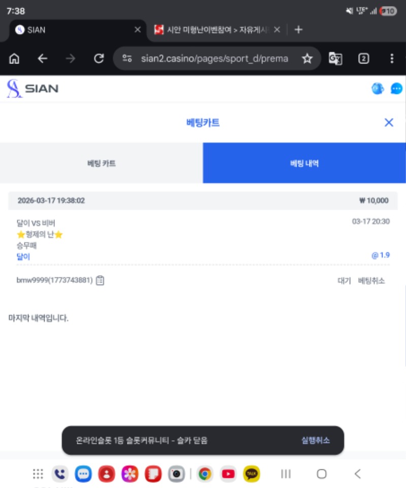Screen dimensions: 406x488
Task: Tap the browser home icon
Action: pos(14,59)
